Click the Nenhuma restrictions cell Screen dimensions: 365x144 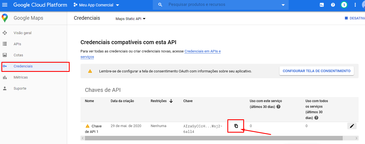pyautogui.click(x=159, y=126)
